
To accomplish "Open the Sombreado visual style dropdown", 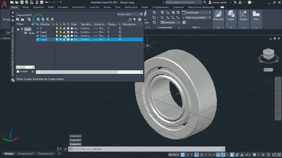I will coord(197,13).
